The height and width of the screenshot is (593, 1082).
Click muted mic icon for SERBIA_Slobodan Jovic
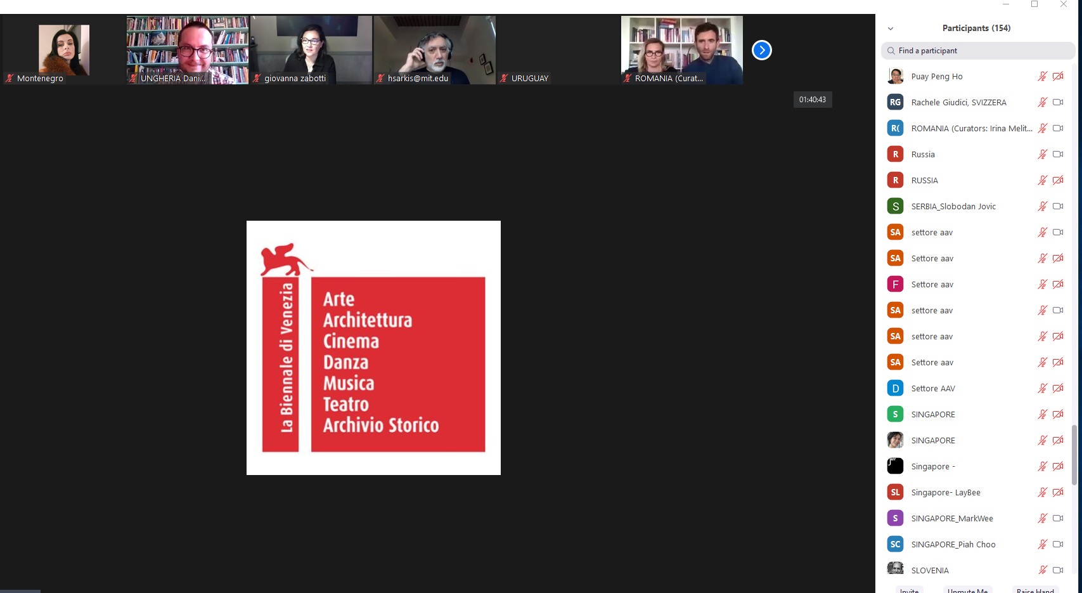(1042, 206)
